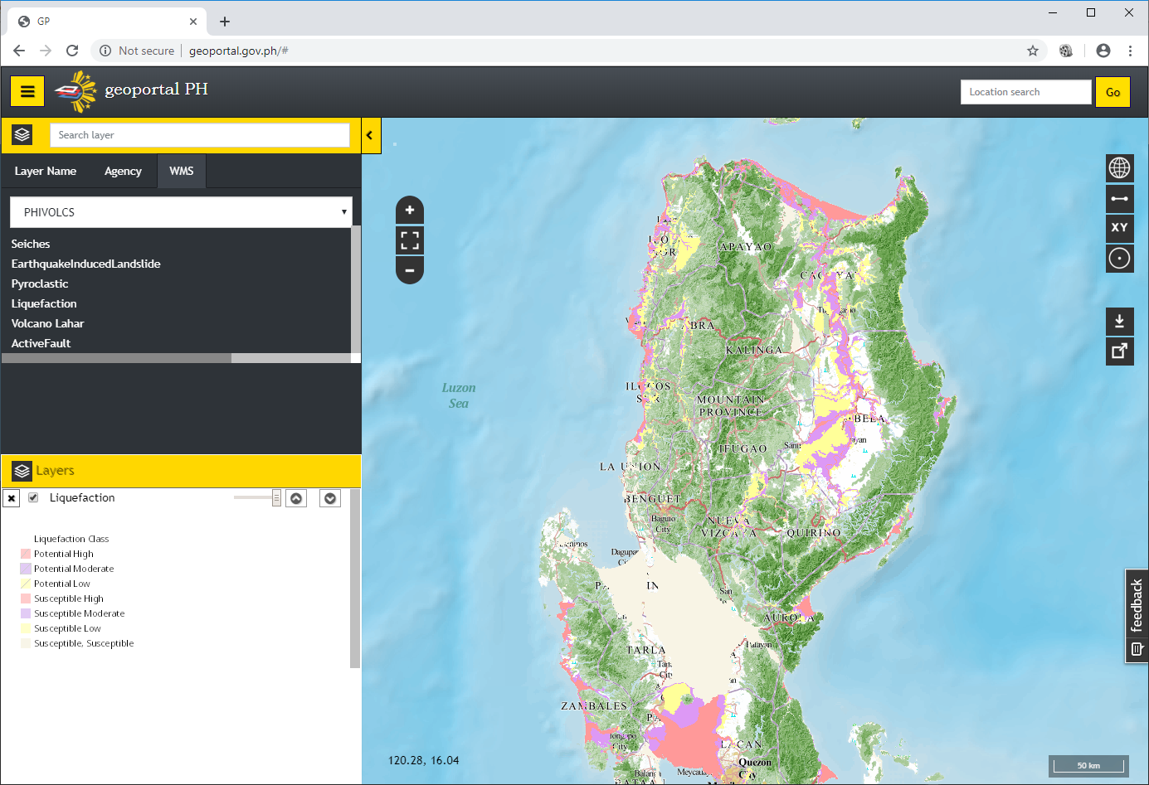Collapse the left layer panel
Screen dimensions: 1149x785
[370, 135]
